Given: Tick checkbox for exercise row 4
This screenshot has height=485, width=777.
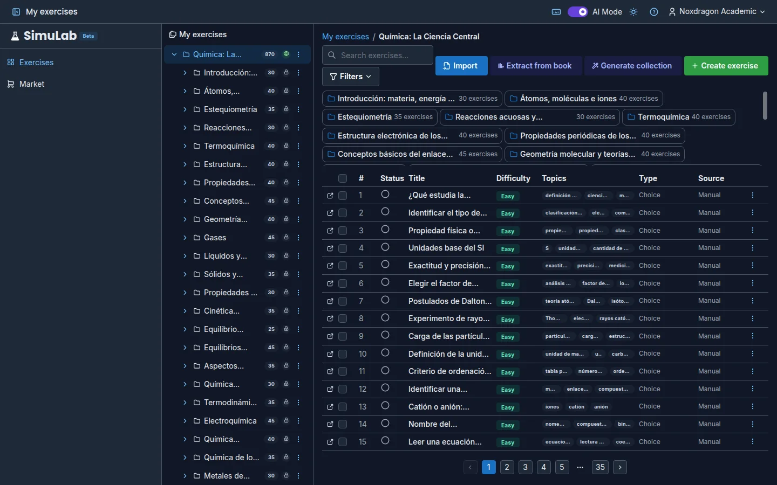Looking at the screenshot, I should [x=343, y=248].
